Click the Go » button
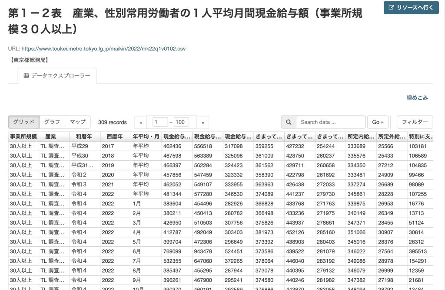The height and width of the screenshot is (290, 445). coord(378,122)
